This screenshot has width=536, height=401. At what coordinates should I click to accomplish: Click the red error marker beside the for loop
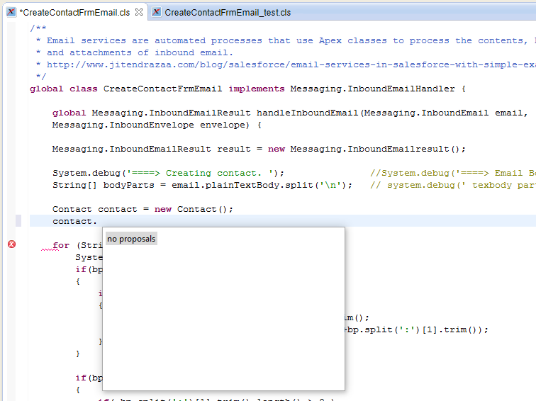[11, 244]
